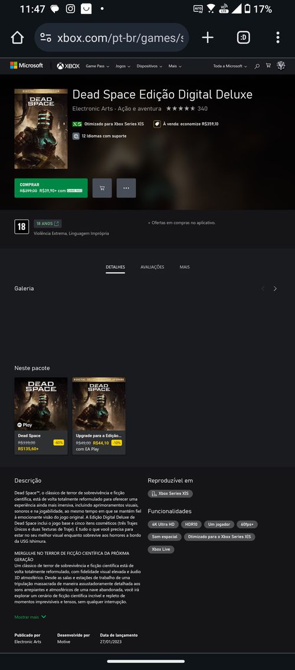Open the browser three-dot menu
Viewport: 295px width, 670px height.
[278, 38]
